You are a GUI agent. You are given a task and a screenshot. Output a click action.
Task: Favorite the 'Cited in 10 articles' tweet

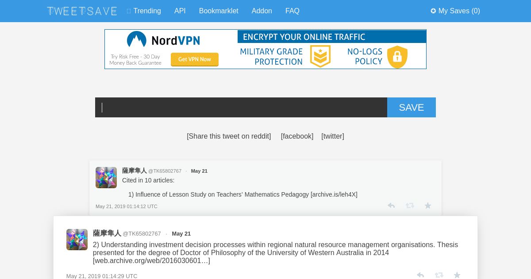point(428,205)
